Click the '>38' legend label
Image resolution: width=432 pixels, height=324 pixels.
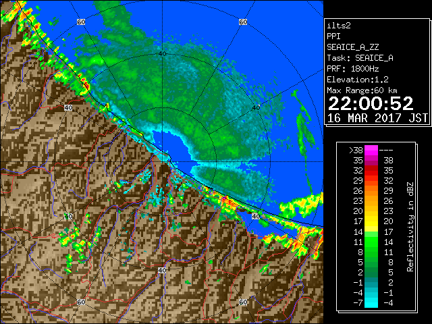(356, 151)
